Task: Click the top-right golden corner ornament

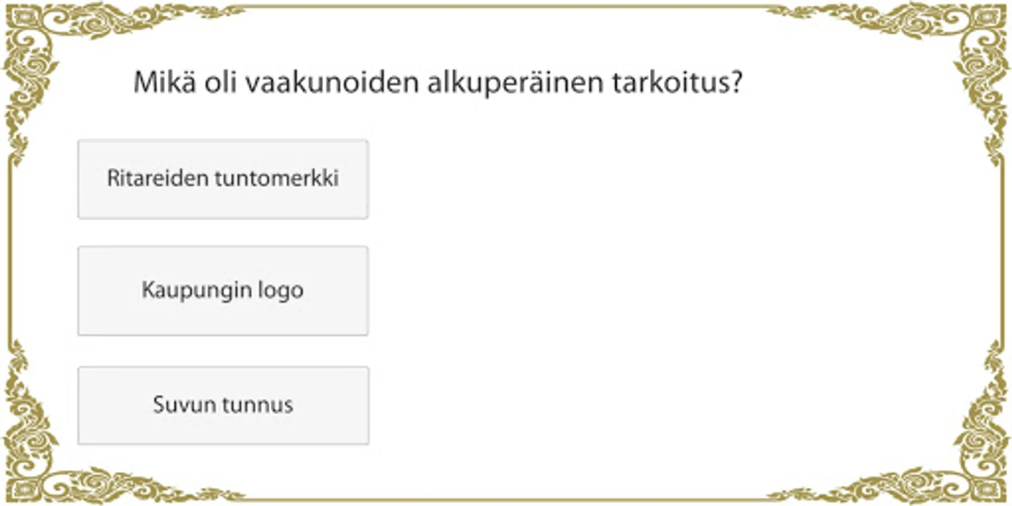Action: tap(978, 34)
